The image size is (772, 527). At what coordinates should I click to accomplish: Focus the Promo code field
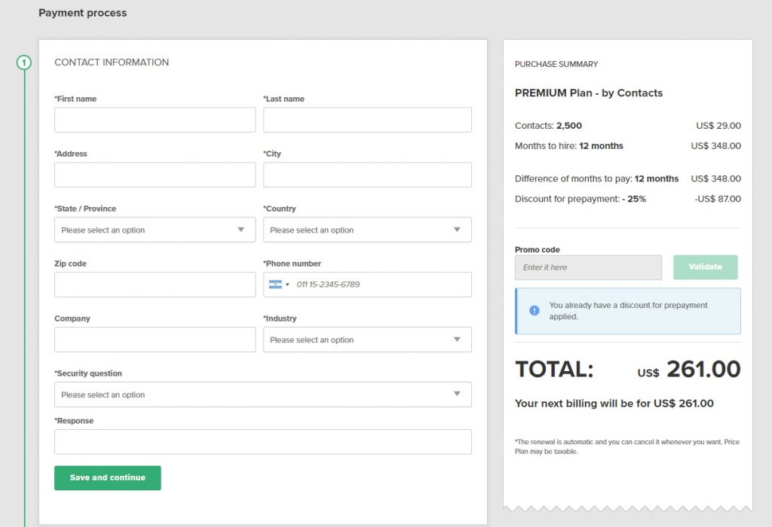click(x=588, y=267)
